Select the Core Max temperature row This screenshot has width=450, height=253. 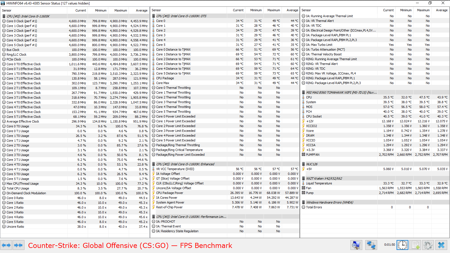(225, 83)
